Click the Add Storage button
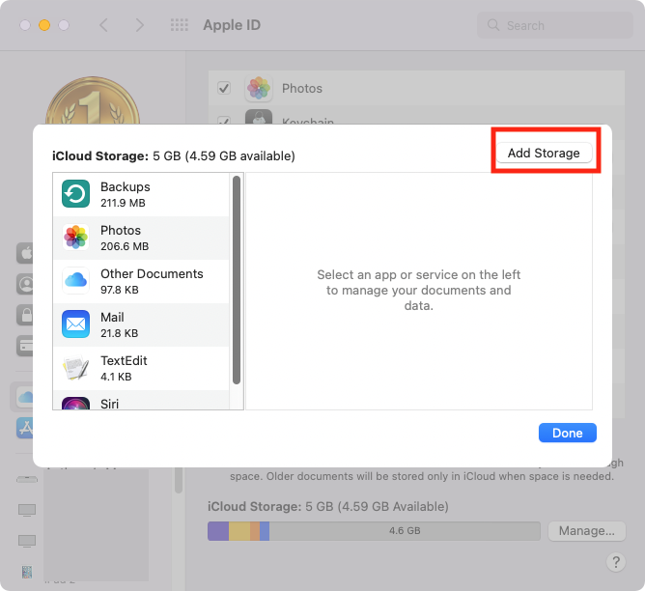The width and height of the screenshot is (645, 591). point(544,153)
